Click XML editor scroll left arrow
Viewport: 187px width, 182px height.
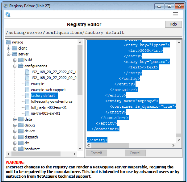click(88, 145)
